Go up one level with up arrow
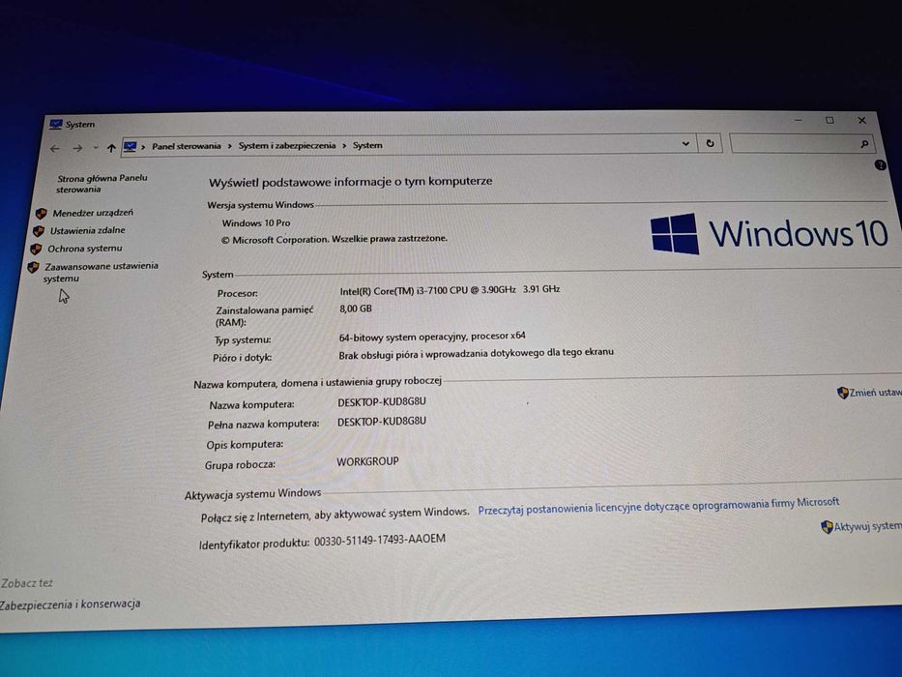Viewport: 902px width, 677px height. click(x=111, y=148)
